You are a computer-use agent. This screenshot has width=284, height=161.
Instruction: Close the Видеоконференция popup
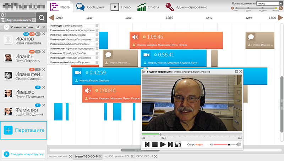pyautogui.click(x=241, y=71)
